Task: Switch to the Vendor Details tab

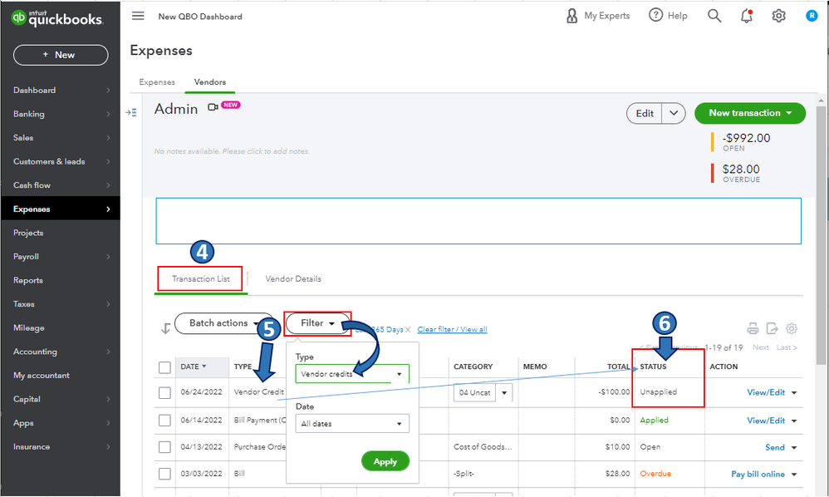Action: click(x=293, y=279)
